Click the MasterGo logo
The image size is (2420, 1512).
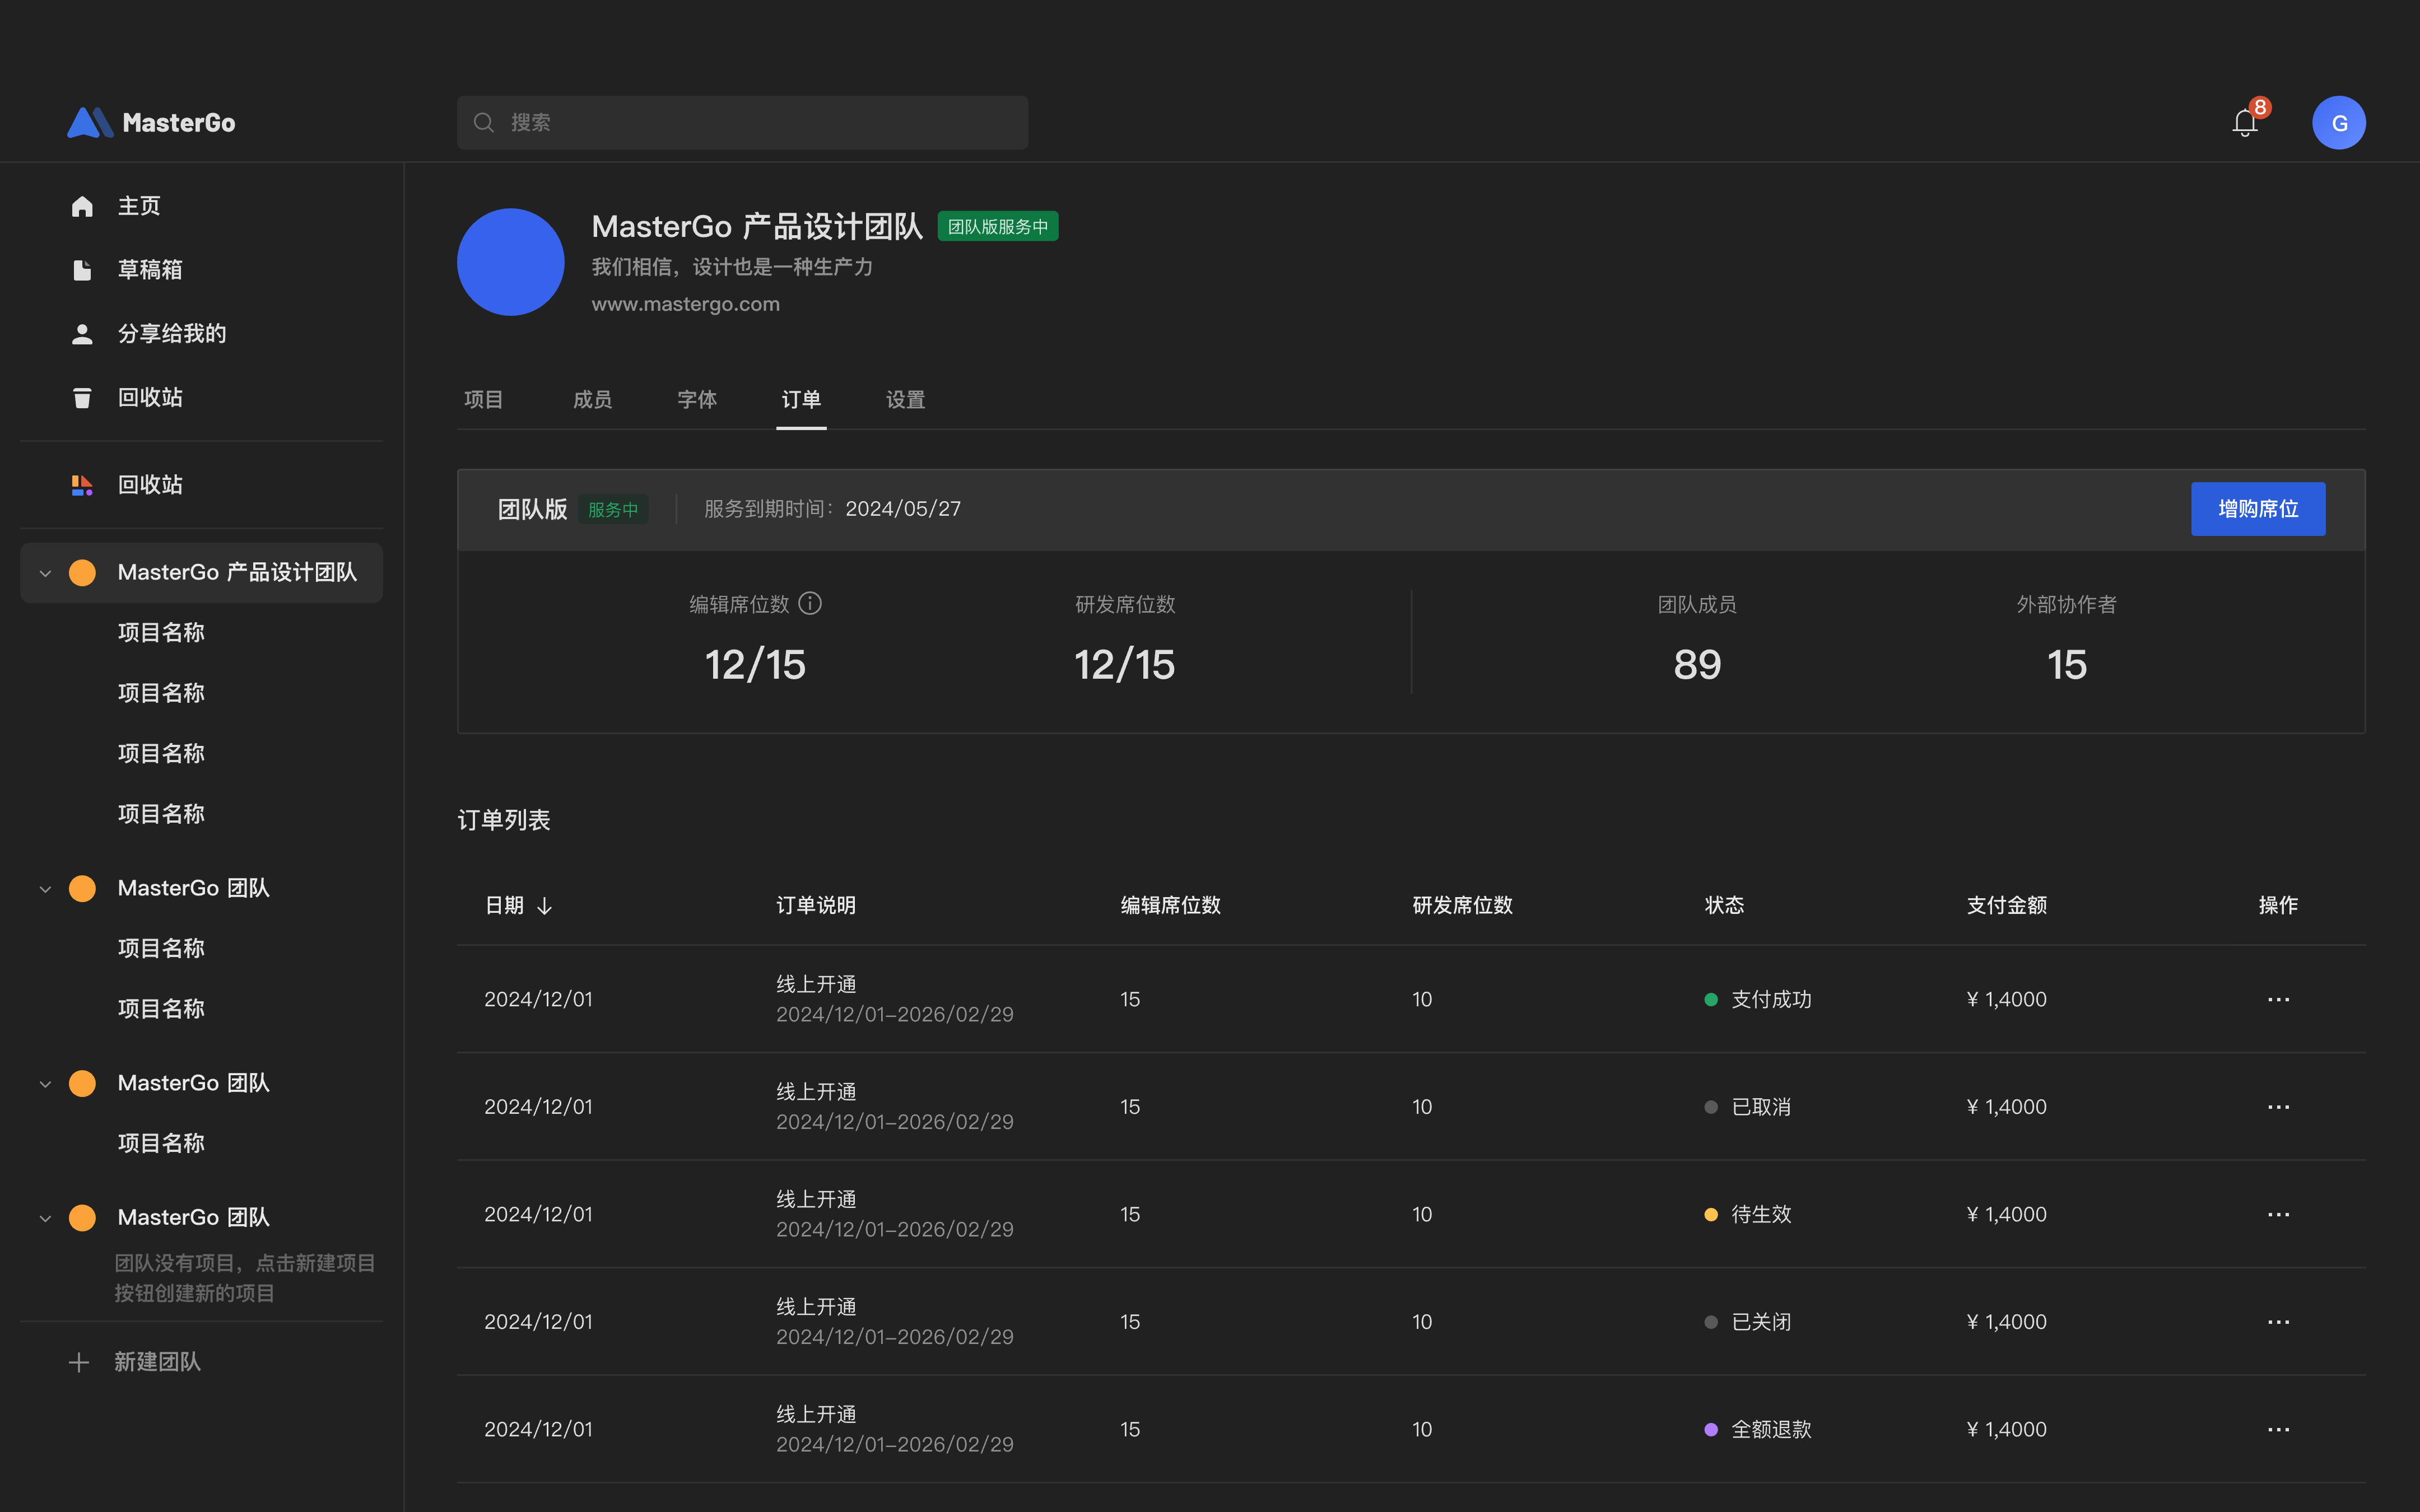(151, 122)
